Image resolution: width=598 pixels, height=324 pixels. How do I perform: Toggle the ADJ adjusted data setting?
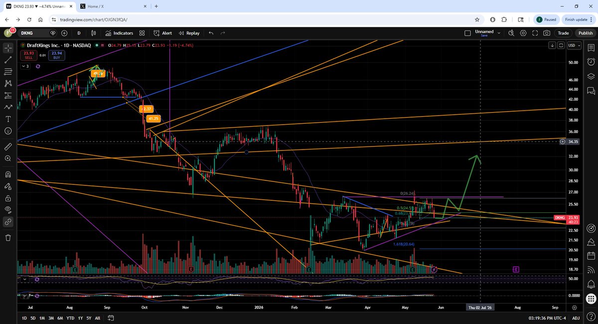click(x=576, y=318)
